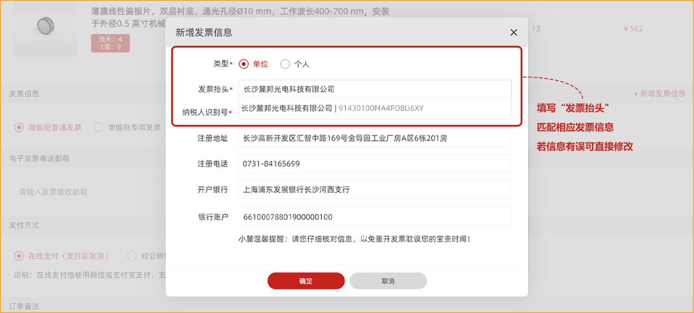Image resolution: width=694 pixels, height=313 pixels.
Task: Select the 单位 invoice type radio
Action: (x=243, y=64)
